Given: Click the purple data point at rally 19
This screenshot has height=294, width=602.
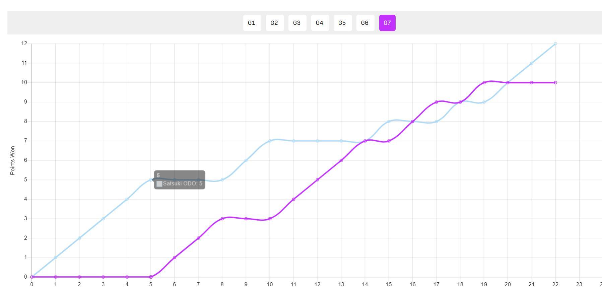Looking at the screenshot, I should point(484,83).
